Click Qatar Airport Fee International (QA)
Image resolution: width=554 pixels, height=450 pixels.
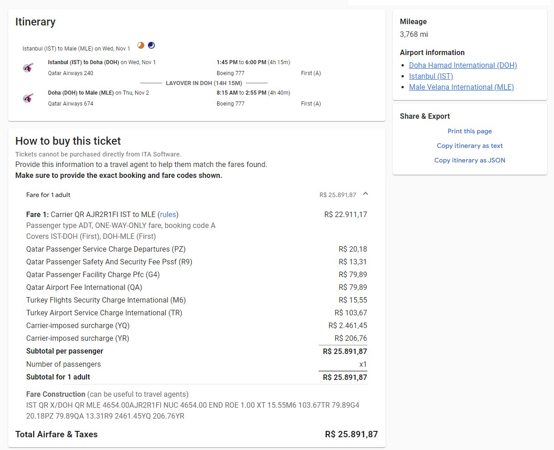point(84,287)
